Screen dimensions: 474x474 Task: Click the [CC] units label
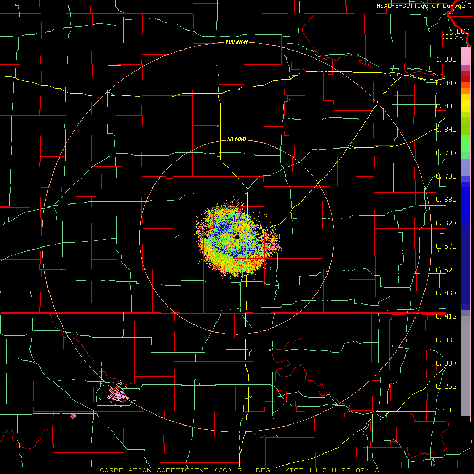pos(449,36)
